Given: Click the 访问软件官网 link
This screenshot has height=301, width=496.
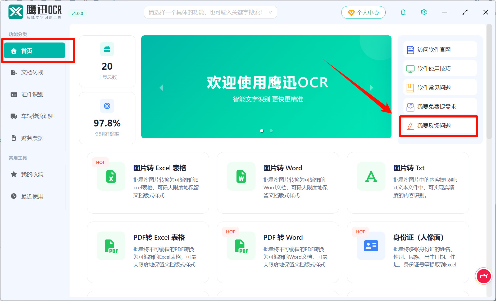Looking at the screenshot, I should [440, 49].
